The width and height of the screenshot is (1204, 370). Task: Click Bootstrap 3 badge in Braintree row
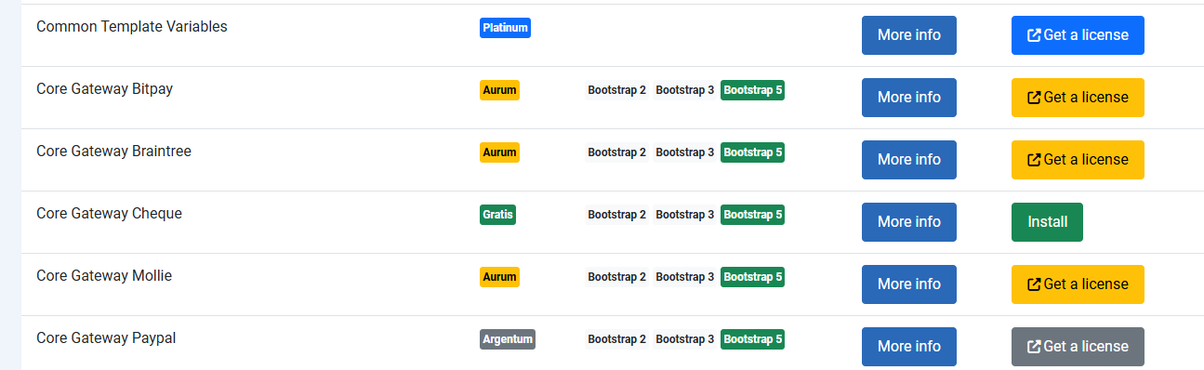click(685, 152)
